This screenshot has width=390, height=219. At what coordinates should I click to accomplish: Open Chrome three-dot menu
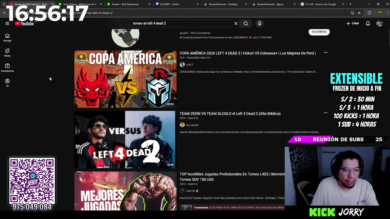[388, 13]
